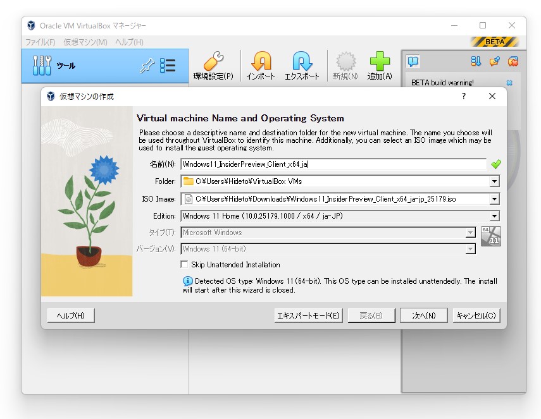Viewport: 541px width, 419px height.
Task: Close the 仮想マシンの作成 dialog
Action: [492, 96]
